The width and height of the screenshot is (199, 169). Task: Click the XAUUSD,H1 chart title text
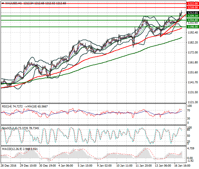[14, 3]
